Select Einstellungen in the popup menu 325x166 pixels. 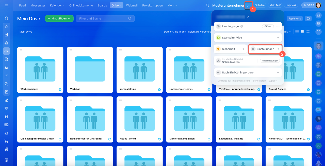(265, 49)
